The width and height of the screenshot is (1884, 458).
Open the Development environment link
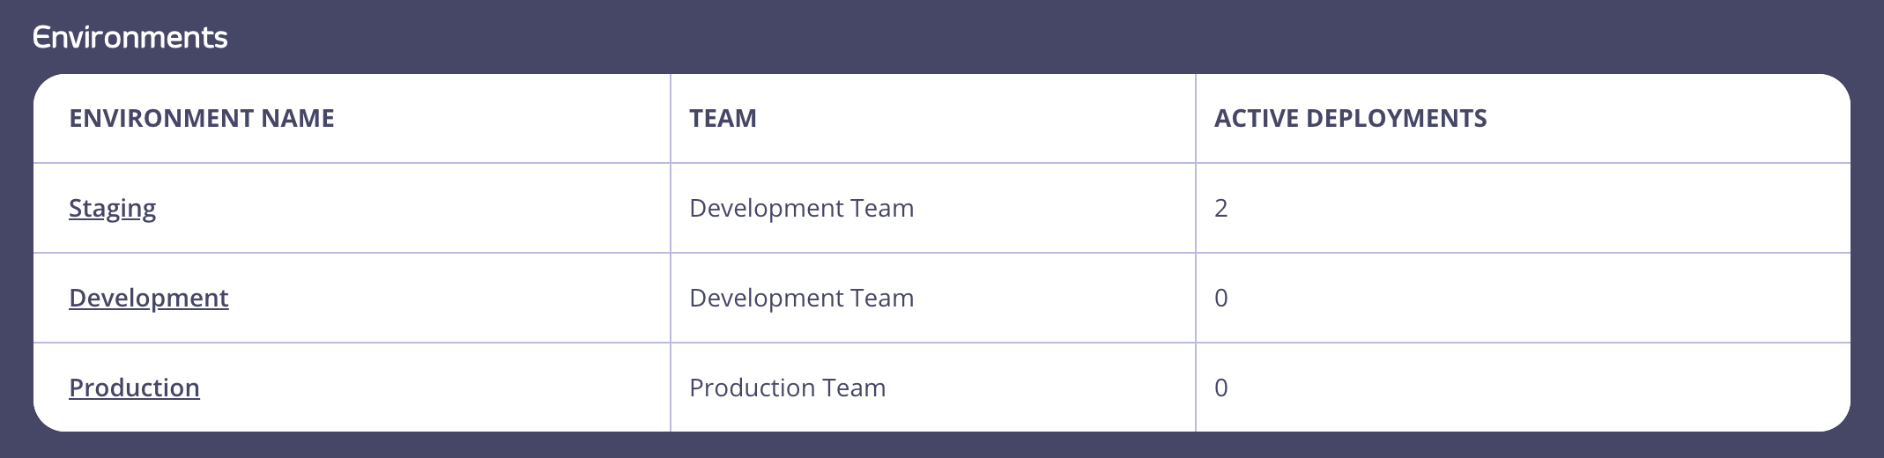149,298
